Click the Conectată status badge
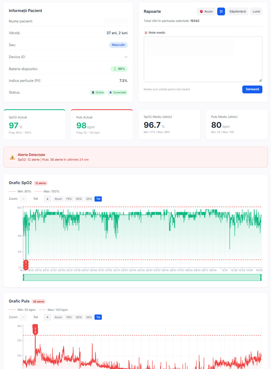 click(x=117, y=93)
